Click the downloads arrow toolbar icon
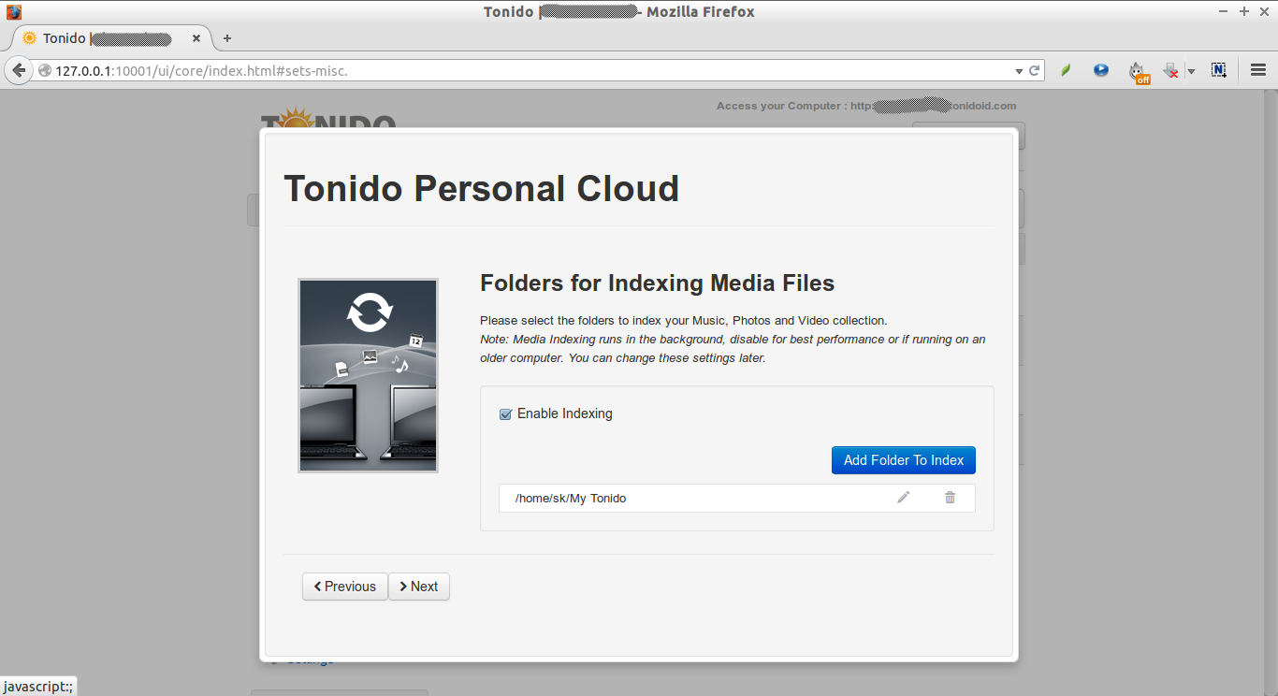Screen dimensions: 1278x696 click(1170, 70)
